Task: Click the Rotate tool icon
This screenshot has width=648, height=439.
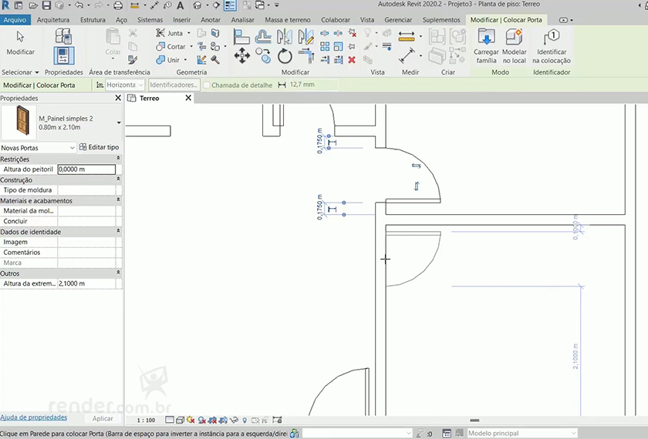Action: 285,55
